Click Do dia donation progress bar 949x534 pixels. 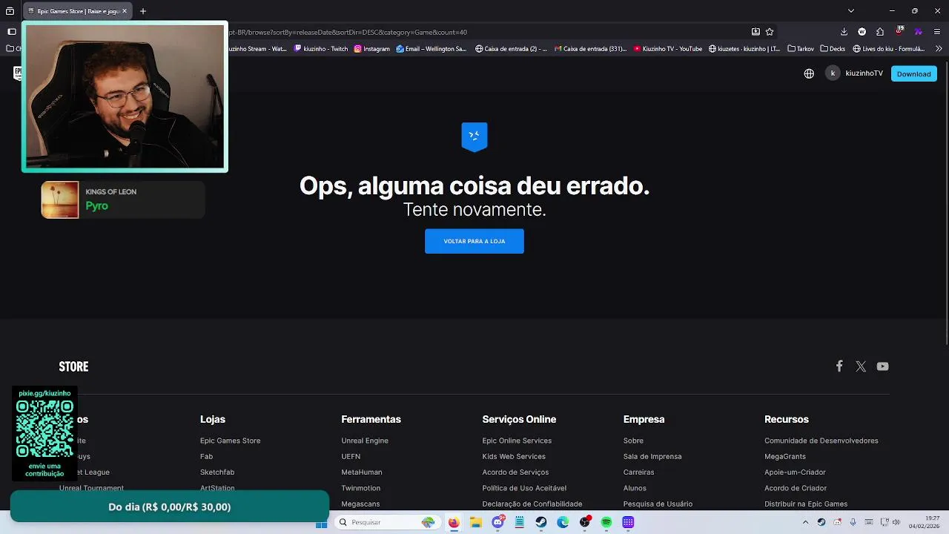tap(170, 507)
